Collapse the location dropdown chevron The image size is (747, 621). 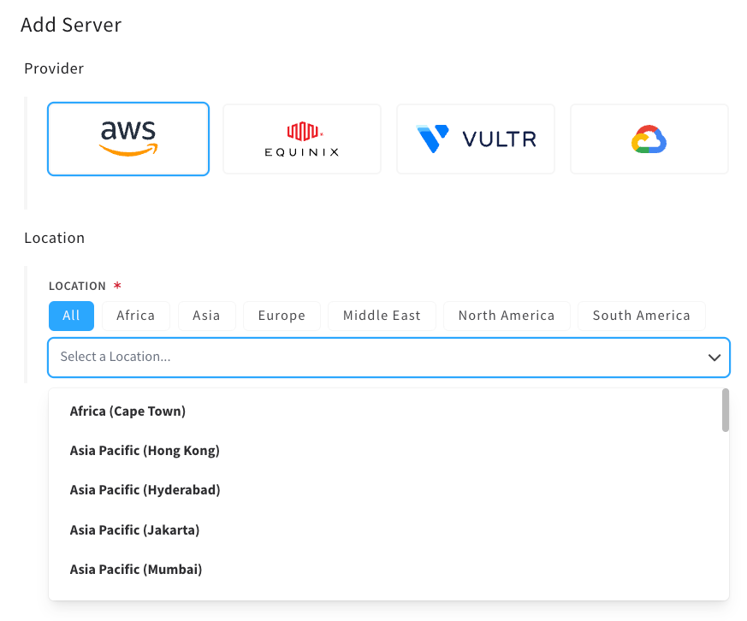tap(714, 358)
